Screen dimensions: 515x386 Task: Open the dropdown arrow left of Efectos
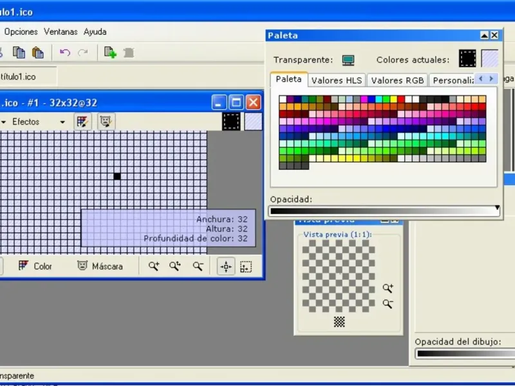coord(4,122)
